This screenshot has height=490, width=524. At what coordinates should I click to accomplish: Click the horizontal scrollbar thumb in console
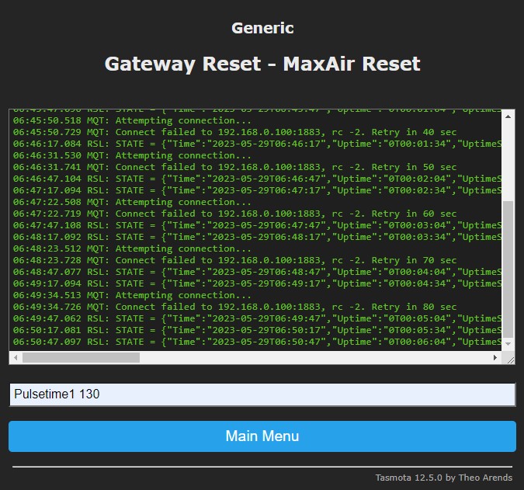pyautogui.click(x=81, y=358)
